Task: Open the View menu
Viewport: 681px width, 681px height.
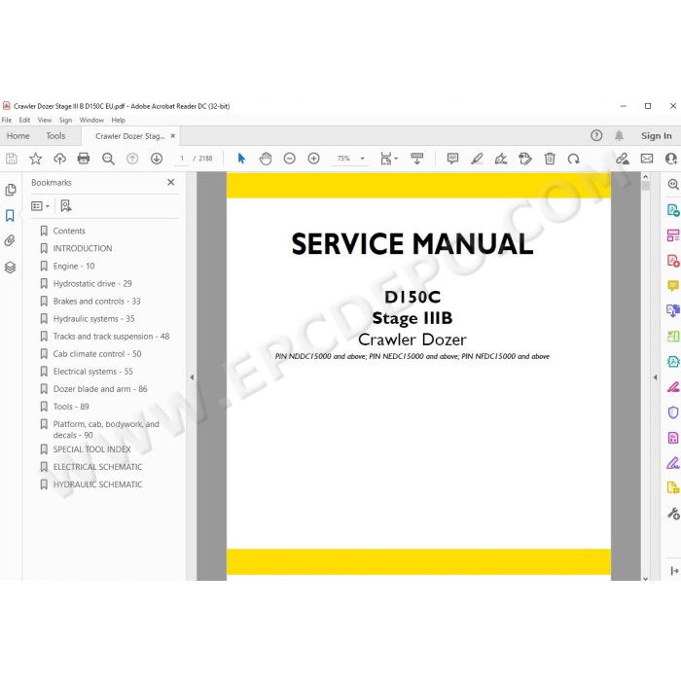Action: pyautogui.click(x=45, y=120)
